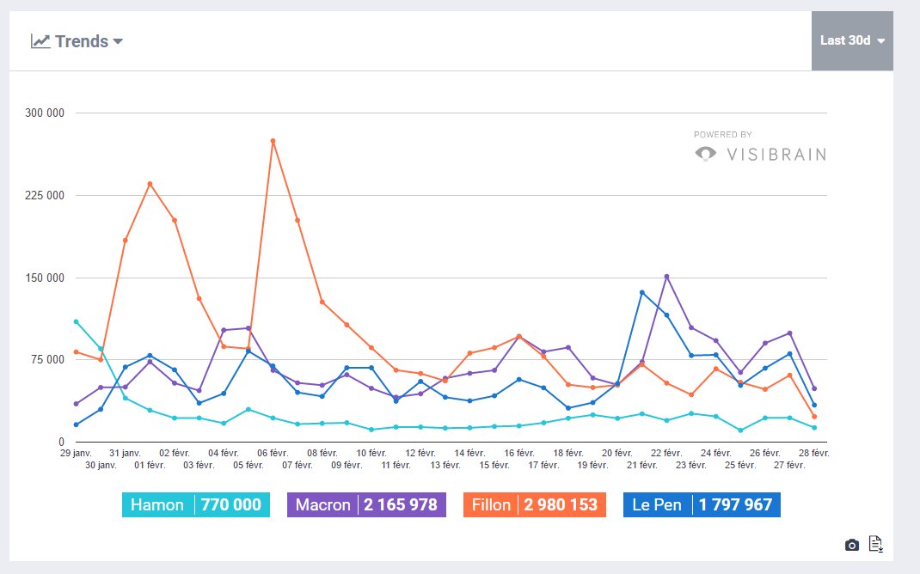Toggle the Macron series legend
The height and width of the screenshot is (574, 920).
366,504
